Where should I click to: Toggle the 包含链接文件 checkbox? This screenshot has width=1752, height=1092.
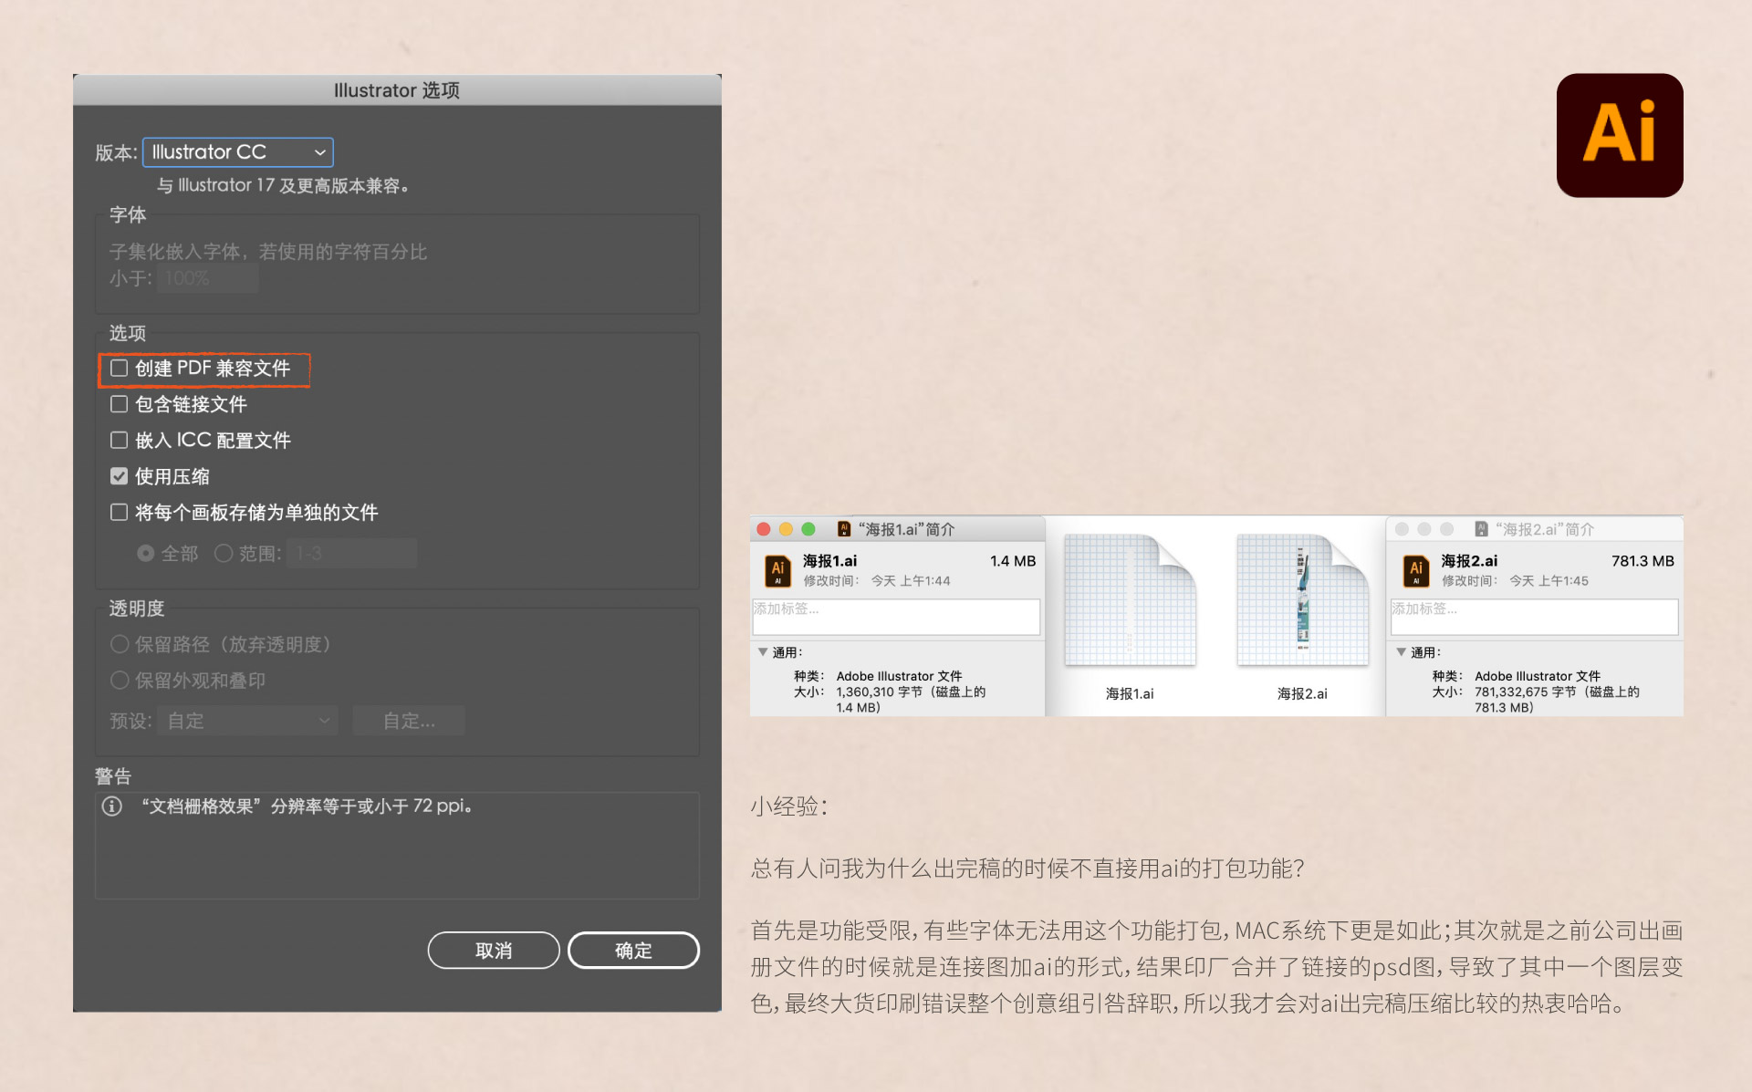(x=120, y=404)
